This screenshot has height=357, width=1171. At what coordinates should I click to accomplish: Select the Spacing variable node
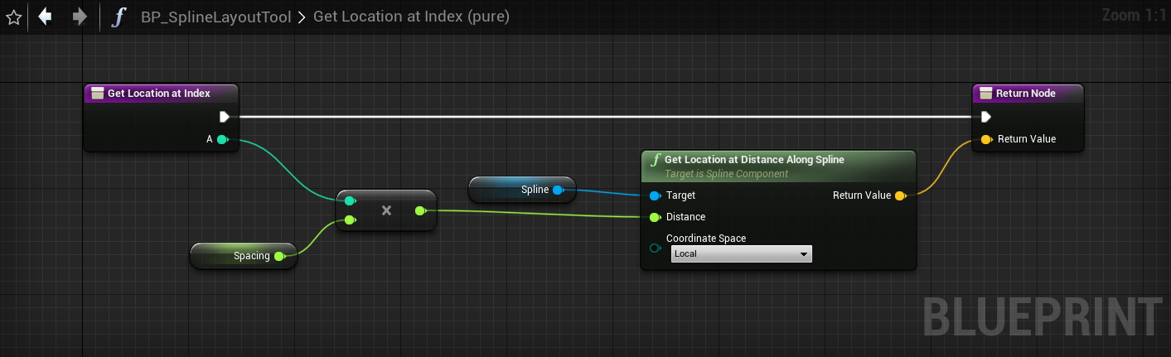(x=243, y=256)
